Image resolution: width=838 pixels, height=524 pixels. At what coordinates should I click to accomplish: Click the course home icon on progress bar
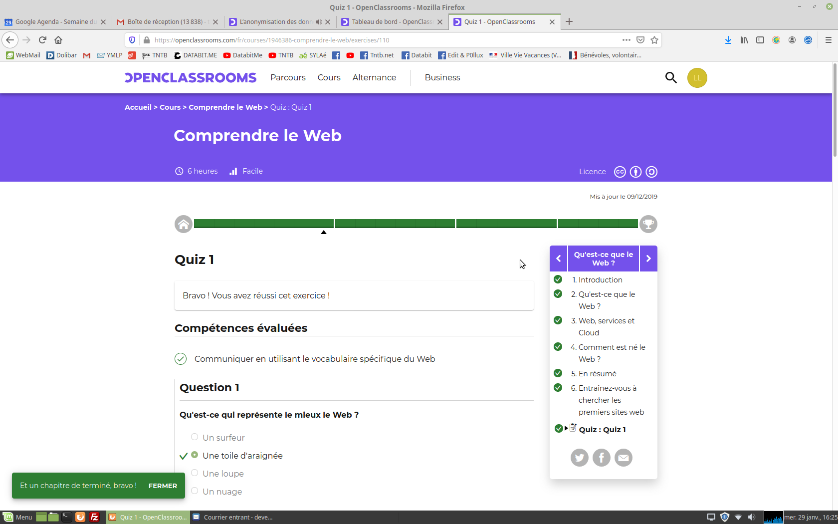[x=184, y=224]
